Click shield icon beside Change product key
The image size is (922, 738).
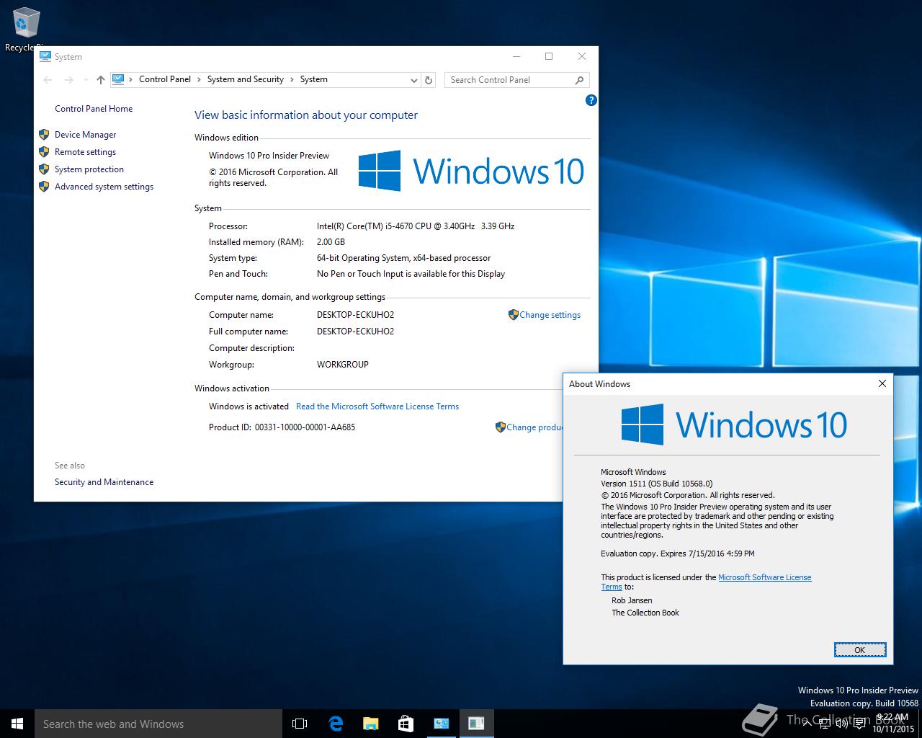click(x=500, y=427)
